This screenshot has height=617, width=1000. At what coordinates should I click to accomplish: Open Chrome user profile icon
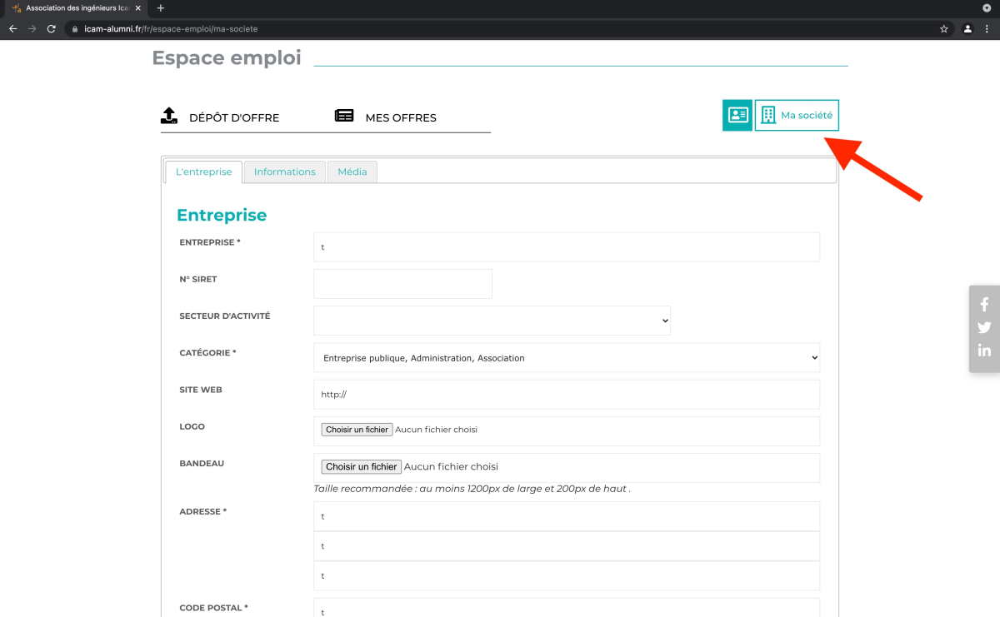(967, 28)
